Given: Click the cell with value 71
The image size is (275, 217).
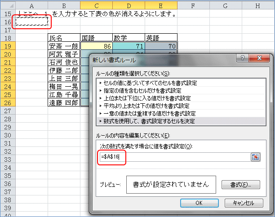Looking at the screenshot, I should [129, 46].
